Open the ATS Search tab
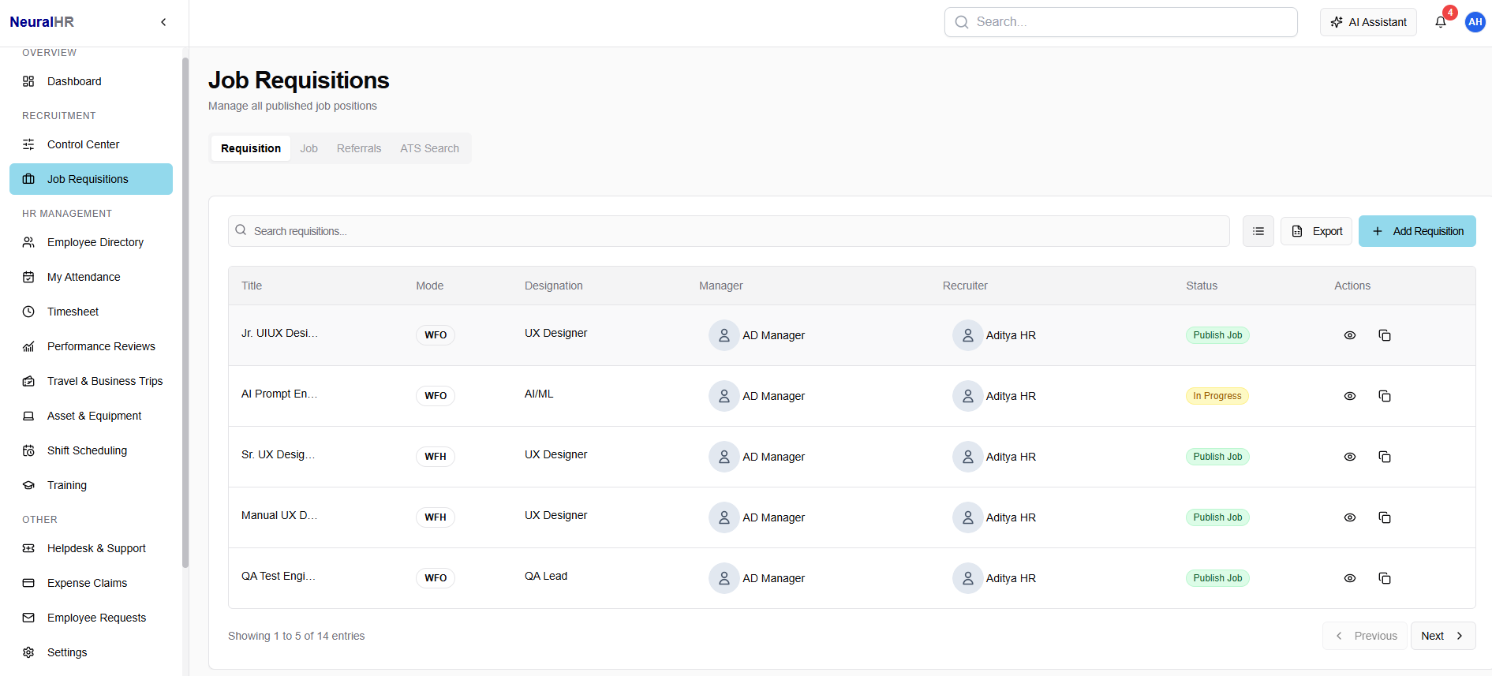Image resolution: width=1492 pixels, height=676 pixels. [429, 148]
